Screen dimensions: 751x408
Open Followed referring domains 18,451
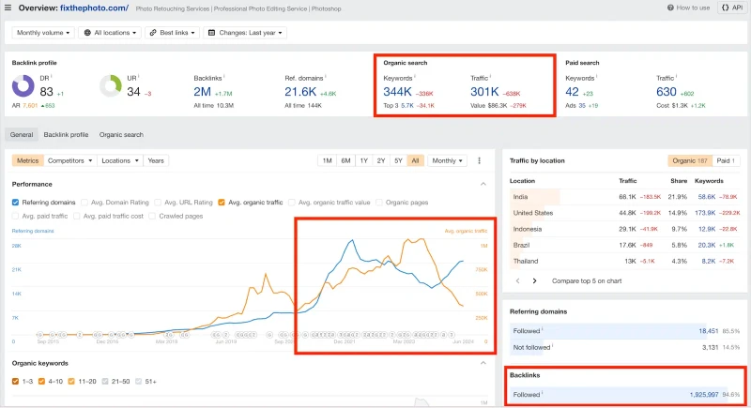(708, 331)
